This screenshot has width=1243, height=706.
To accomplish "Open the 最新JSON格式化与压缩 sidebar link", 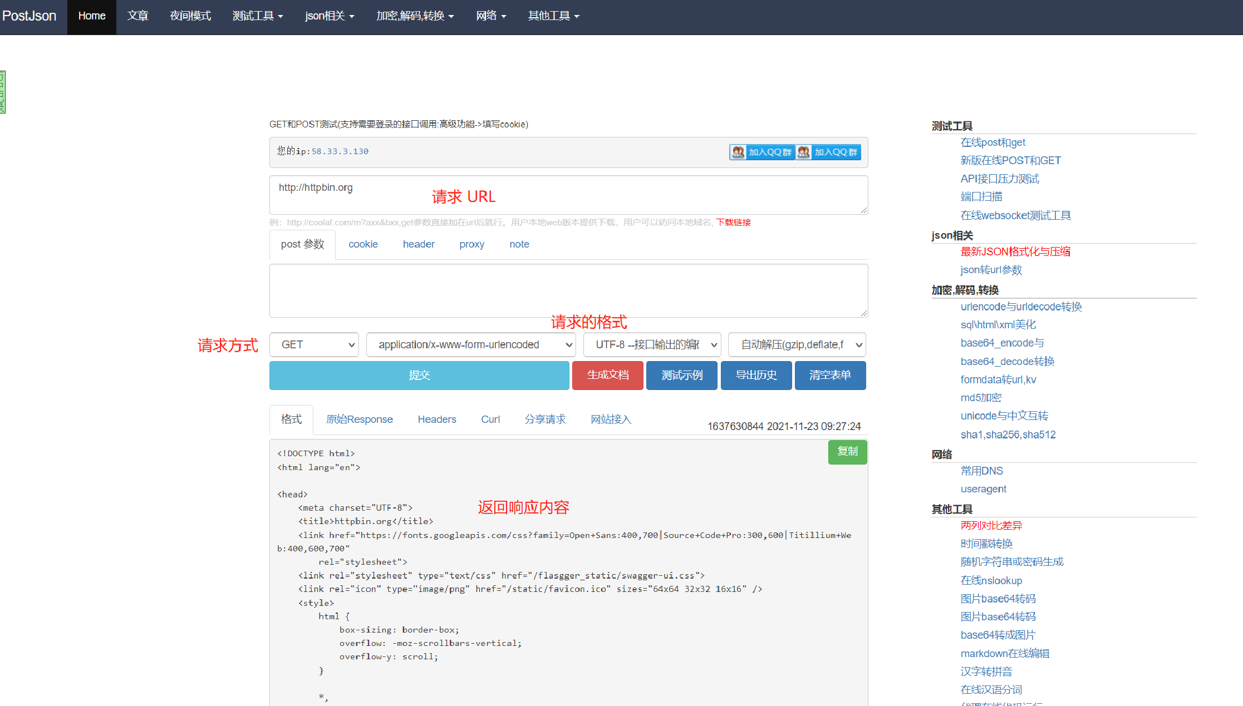I will pos(1015,251).
